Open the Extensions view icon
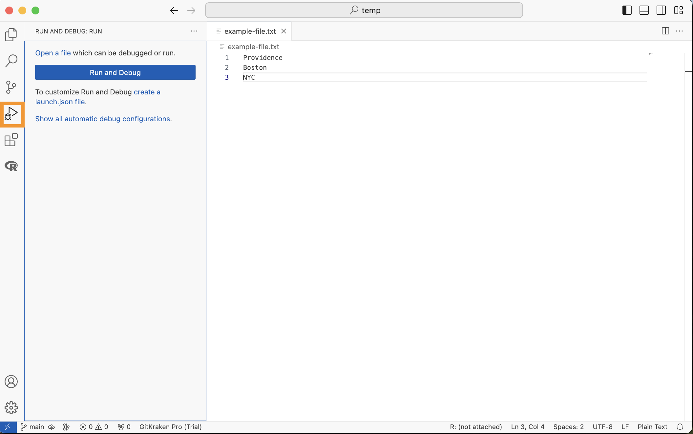 click(x=11, y=140)
